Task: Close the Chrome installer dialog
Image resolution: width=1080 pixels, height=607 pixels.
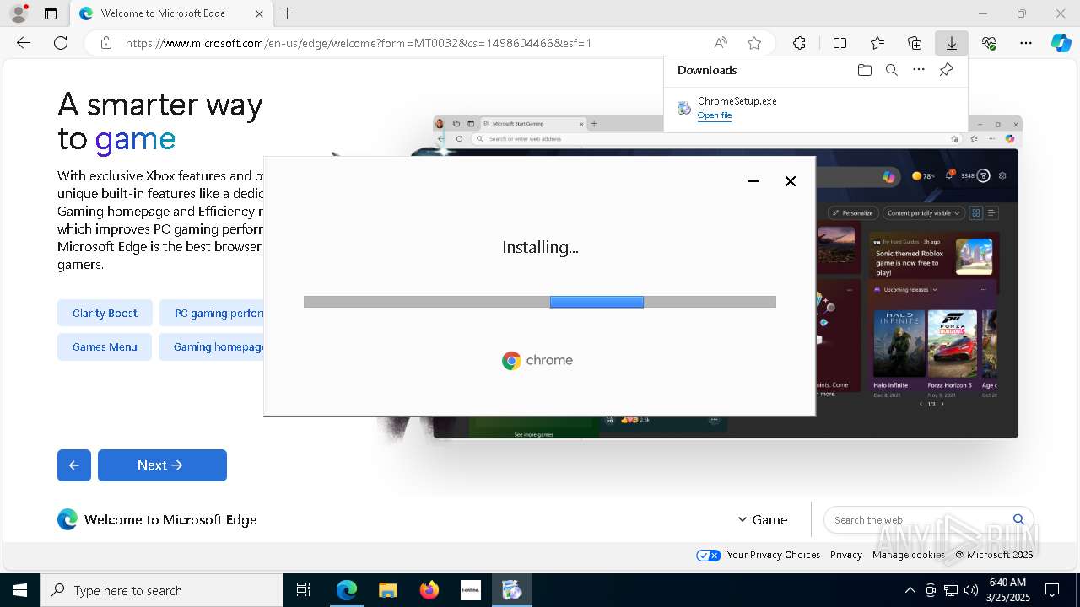Action: pos(791,181)
